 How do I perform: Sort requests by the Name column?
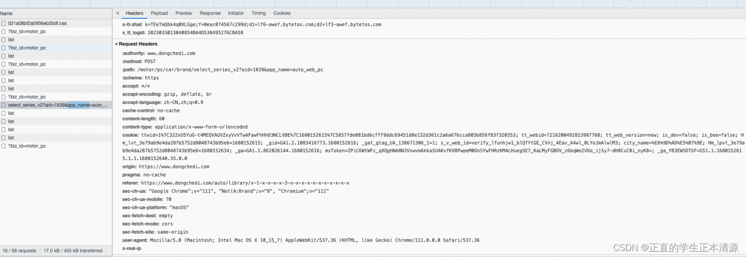[56, 13]
